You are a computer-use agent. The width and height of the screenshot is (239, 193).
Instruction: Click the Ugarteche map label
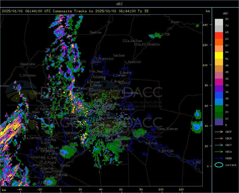click(72, 133)
